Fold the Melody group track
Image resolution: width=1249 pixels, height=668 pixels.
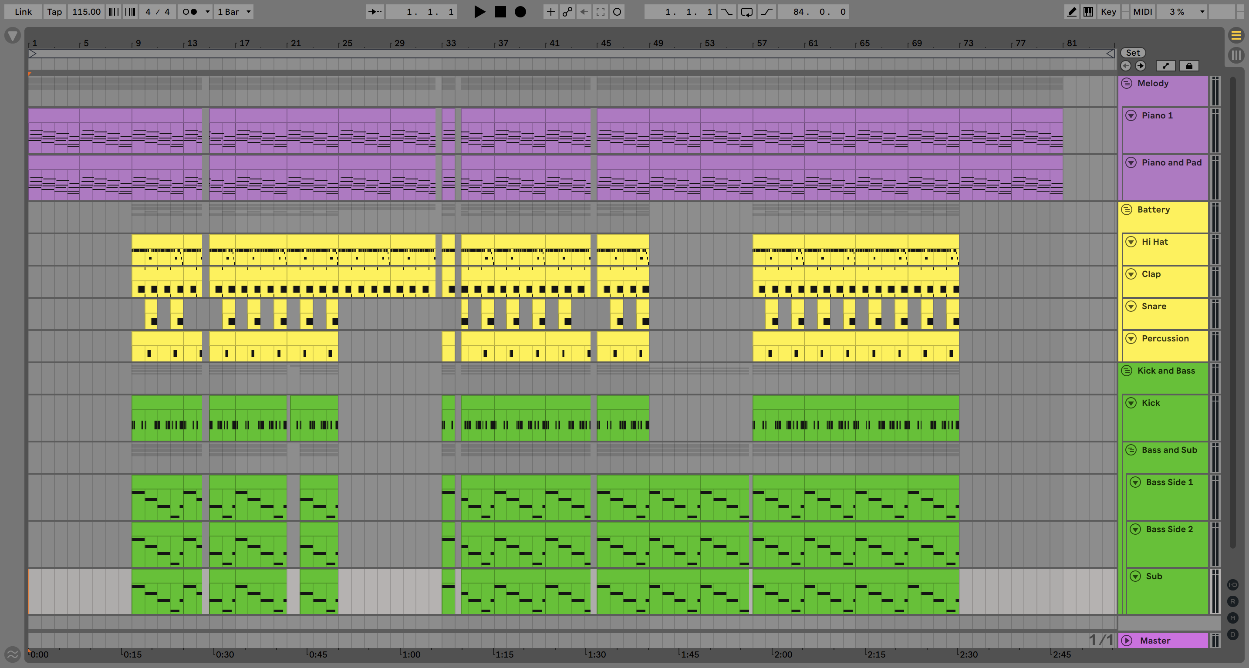[x=1127, y=83]
